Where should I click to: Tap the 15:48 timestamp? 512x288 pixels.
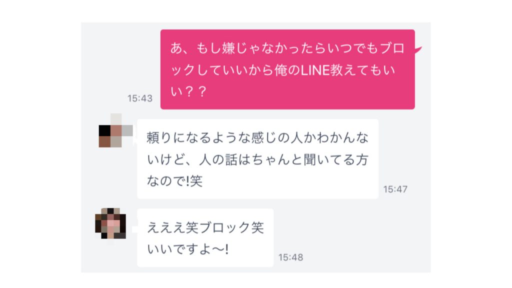tap(290, 257)
